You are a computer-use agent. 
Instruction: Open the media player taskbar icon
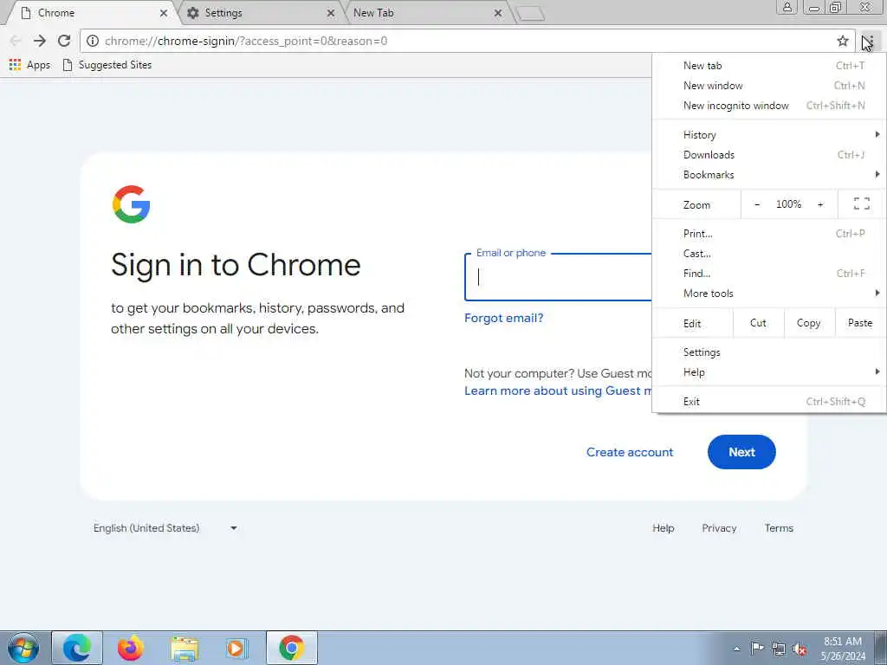coord(236,648)
